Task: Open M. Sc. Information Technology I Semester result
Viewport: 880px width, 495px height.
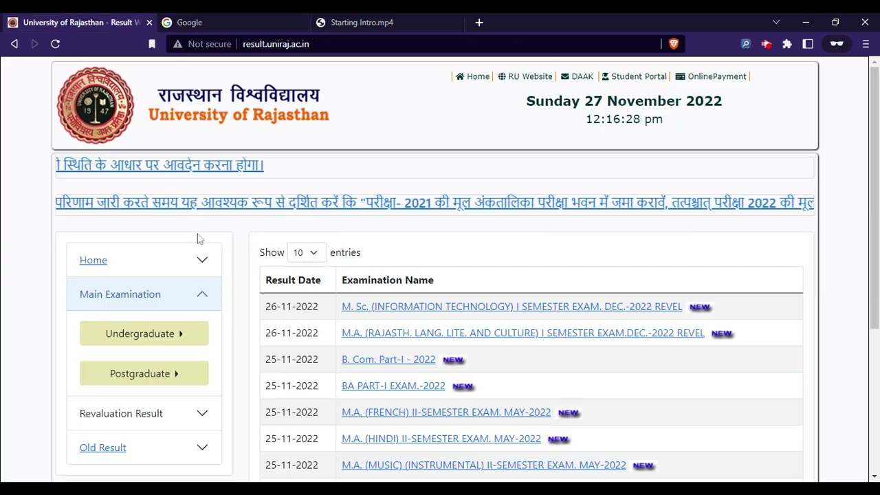Action: point(512,307)
